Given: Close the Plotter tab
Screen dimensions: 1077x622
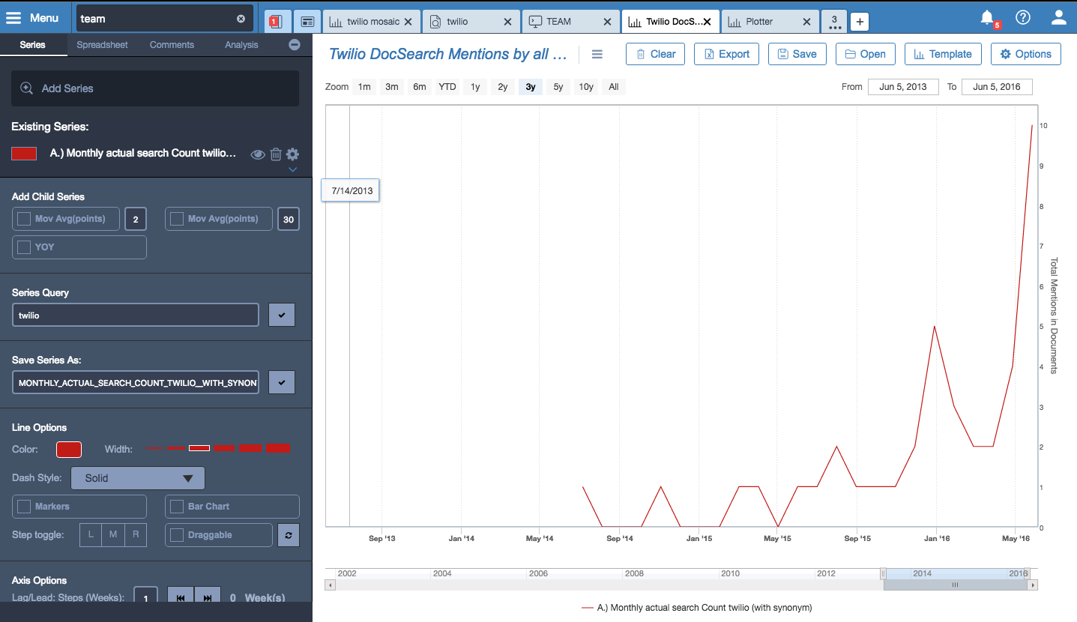Looking at the screenshot, I should [x=806, y=22].
